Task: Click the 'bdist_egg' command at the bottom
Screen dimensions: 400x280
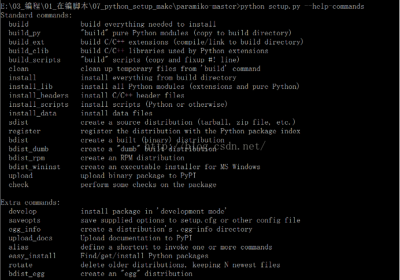Action: pos(27,274)
